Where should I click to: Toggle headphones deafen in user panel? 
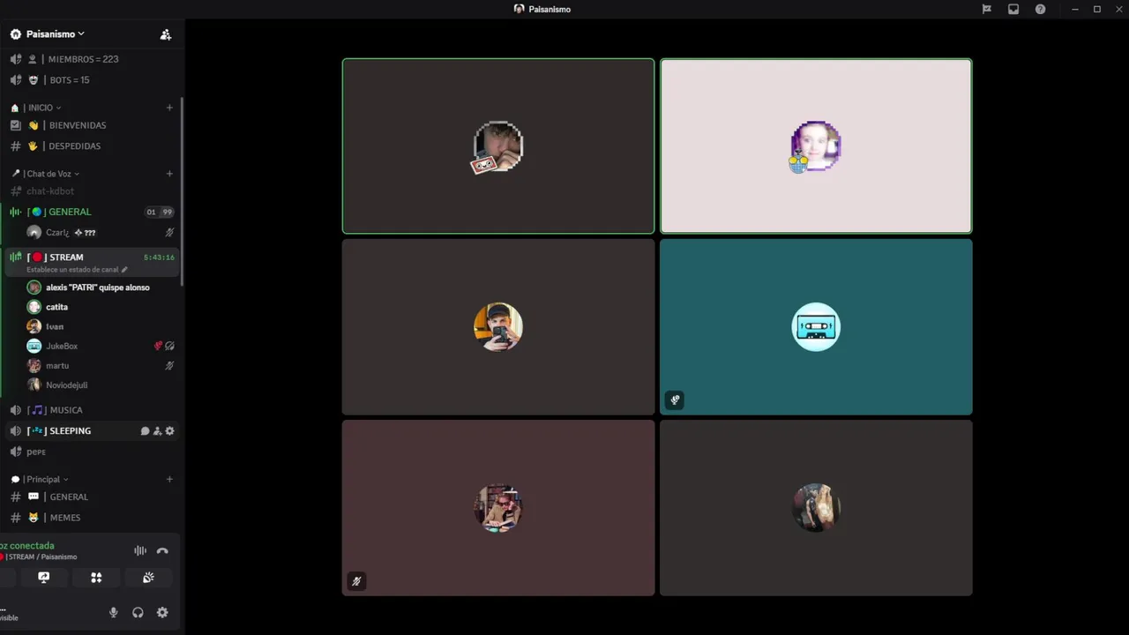coord(138,613)
